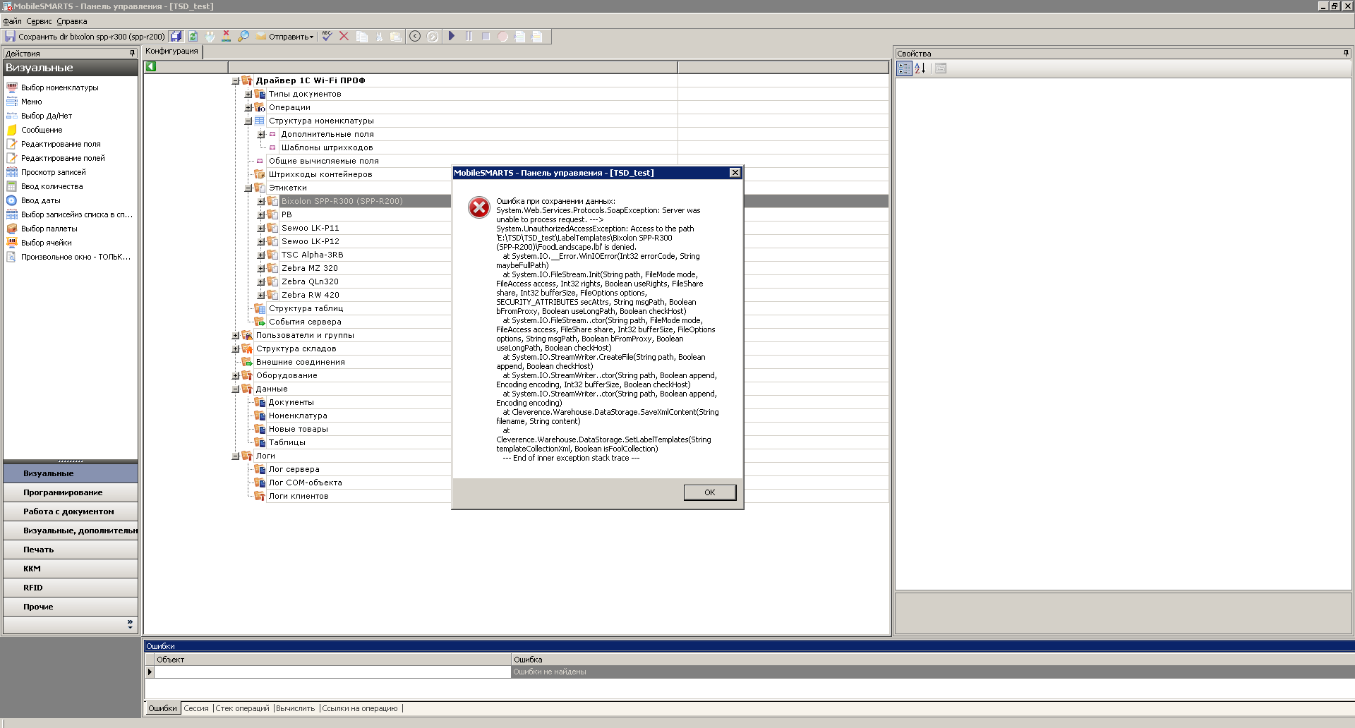The width and height of the screenshot is (1355, 728).
Task: Click the pause debug toolbar button
Action: point(469,36)
